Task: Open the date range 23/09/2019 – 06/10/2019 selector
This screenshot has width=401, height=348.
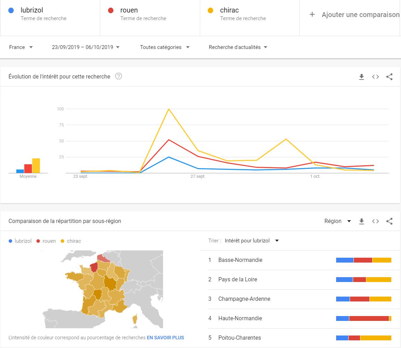Action: tap(86, 47)
